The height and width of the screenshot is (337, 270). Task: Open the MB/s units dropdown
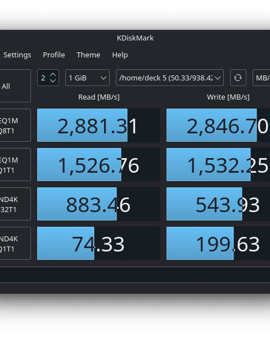[x=262, y=78]
